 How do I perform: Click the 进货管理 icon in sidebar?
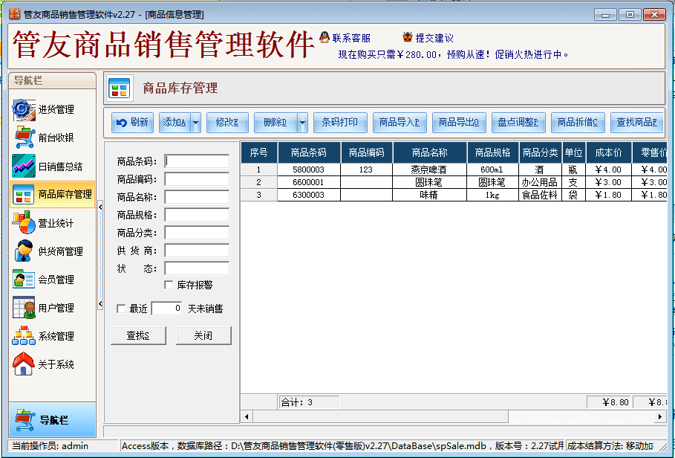coord(24,109)
